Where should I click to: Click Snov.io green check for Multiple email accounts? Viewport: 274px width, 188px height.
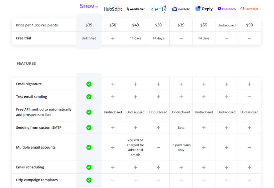point(89,148)
